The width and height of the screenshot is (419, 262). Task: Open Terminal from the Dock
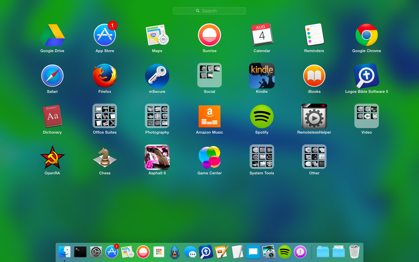tap(80, 252)
